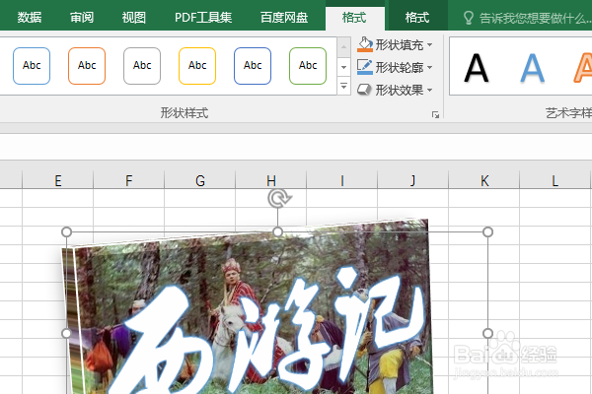Select column G header
The height and width of the screenshot is (394, 592).
tap(199, 180)
